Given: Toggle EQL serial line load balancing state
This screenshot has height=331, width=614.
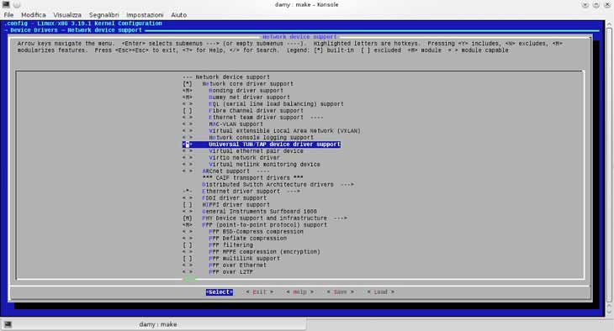Looking at the screenshot, I should click(x=188, y=103).
